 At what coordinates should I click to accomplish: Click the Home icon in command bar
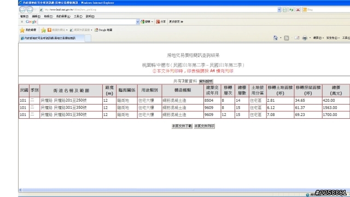276,38
